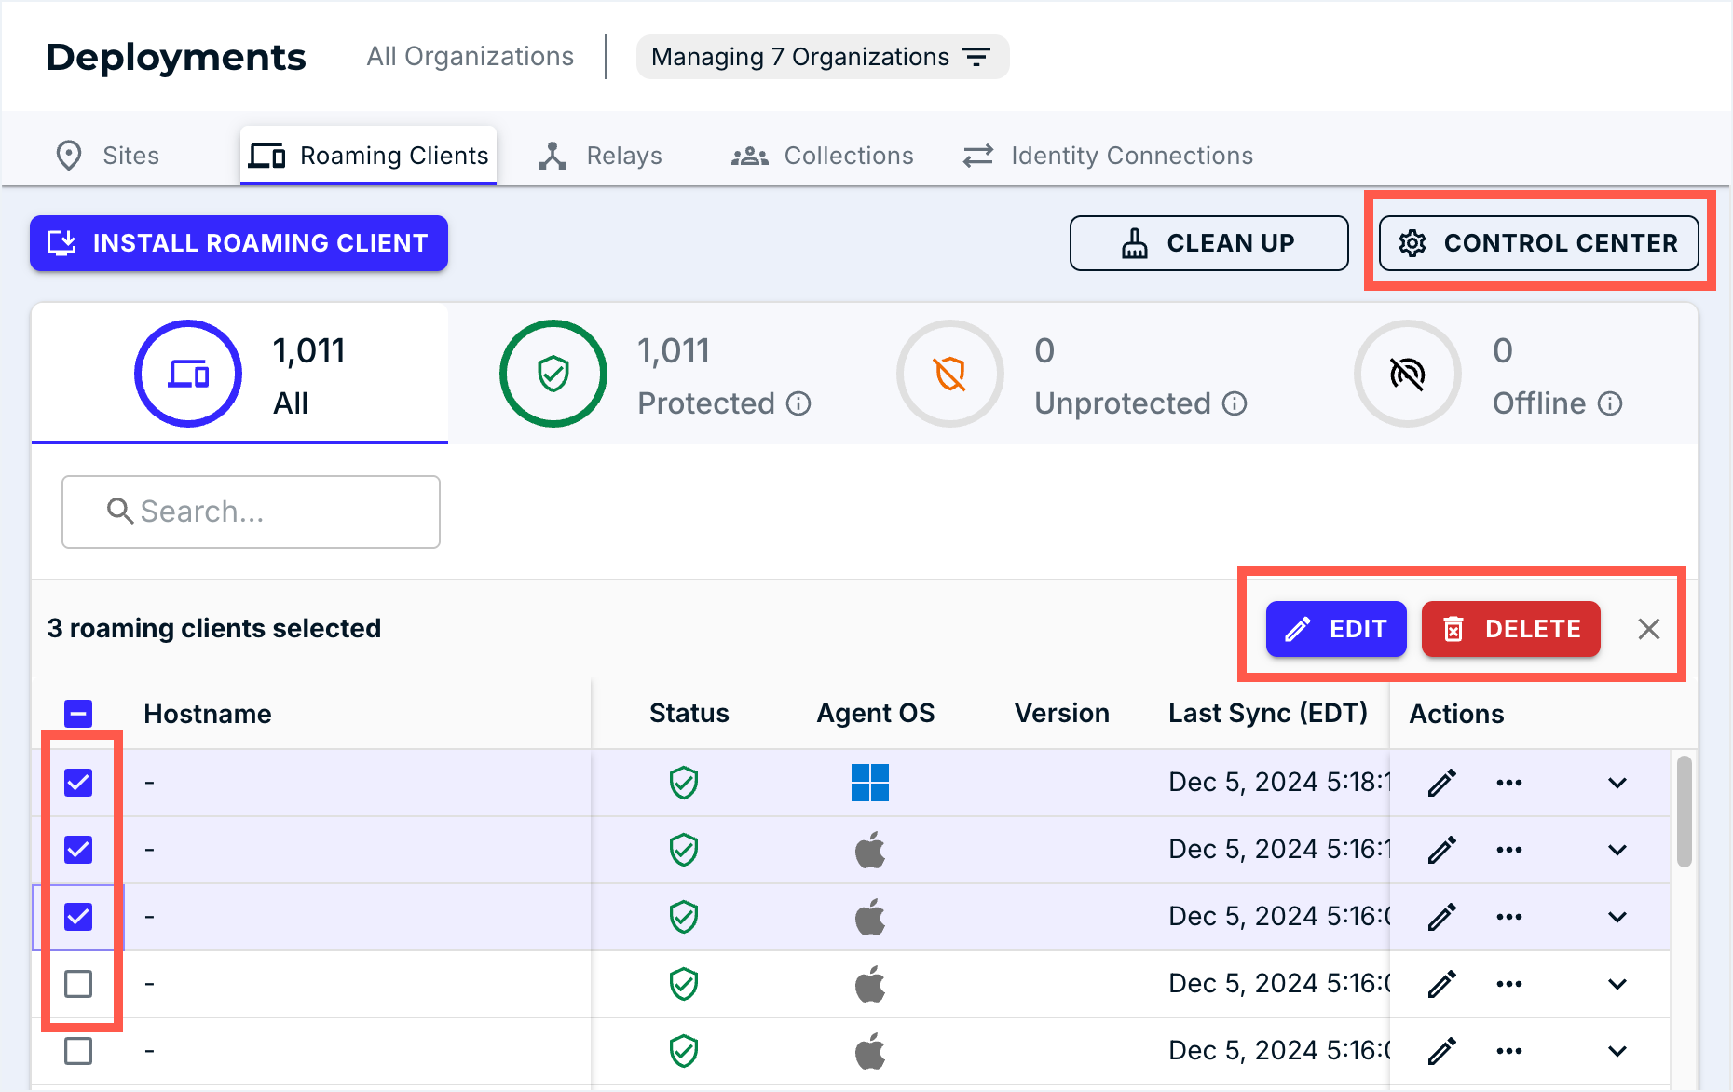Click the Install Roaming Client button
The image size is (1733, 1092).
(x=239, y=243)
